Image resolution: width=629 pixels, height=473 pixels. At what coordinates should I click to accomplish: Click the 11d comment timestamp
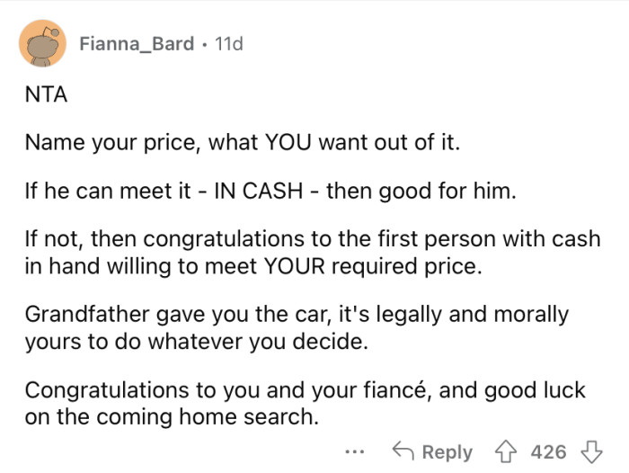coord(225,43)
